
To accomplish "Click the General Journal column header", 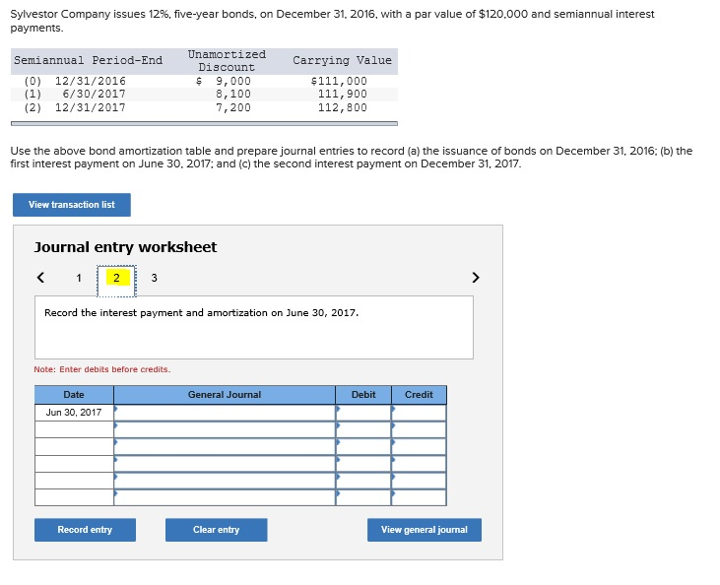I will (225, 395).
